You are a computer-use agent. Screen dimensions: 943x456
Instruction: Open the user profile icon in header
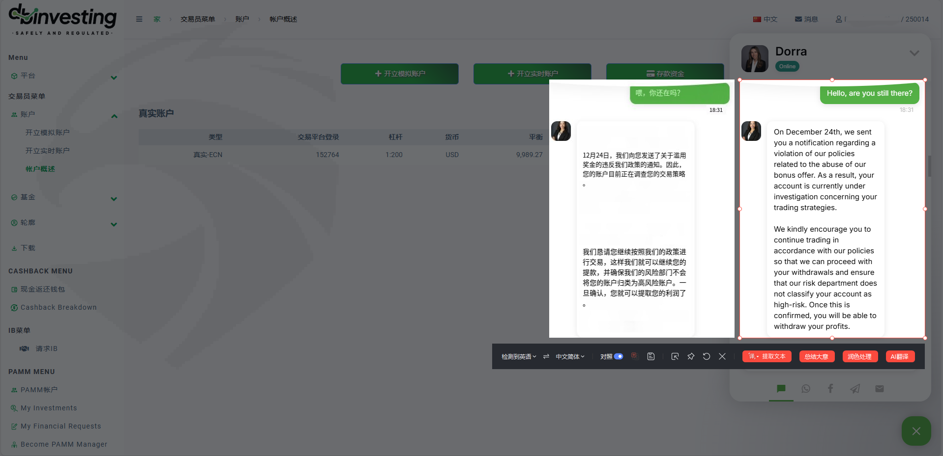(x=839, y=19)
